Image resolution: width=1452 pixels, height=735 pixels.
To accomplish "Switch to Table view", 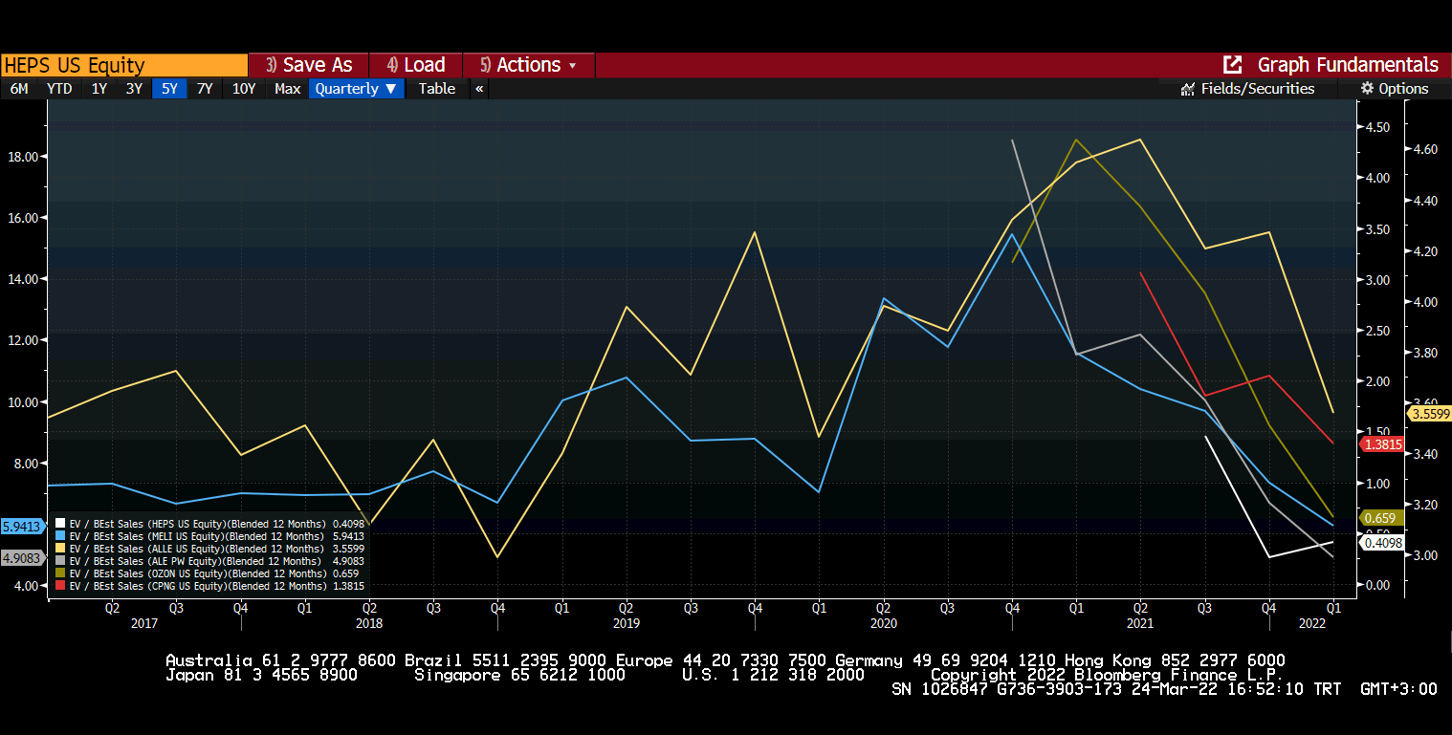I will [437, 89].
